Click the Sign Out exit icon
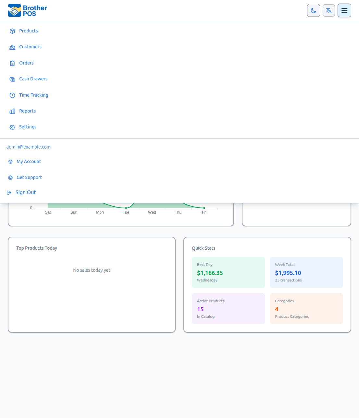The width and height of the screenshot is (359, 418). tap(9, 192)
